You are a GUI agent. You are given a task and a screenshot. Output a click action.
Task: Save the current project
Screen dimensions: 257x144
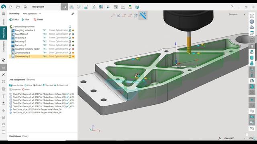point(25,7)
